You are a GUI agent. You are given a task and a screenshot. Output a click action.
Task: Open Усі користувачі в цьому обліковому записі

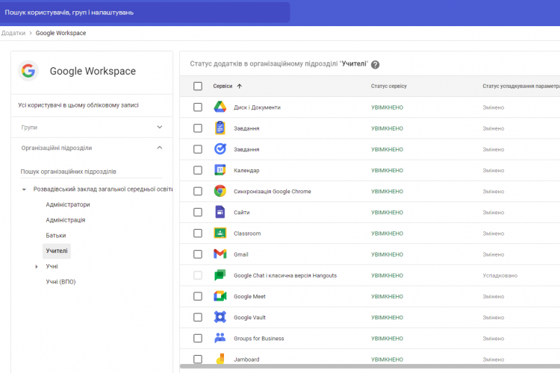point(78,105)
